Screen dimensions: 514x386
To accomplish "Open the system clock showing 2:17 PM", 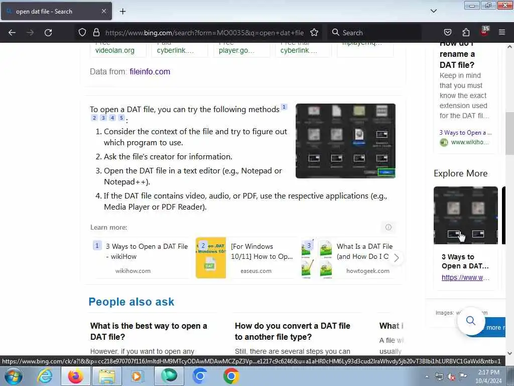I will [x=488, y=376].
